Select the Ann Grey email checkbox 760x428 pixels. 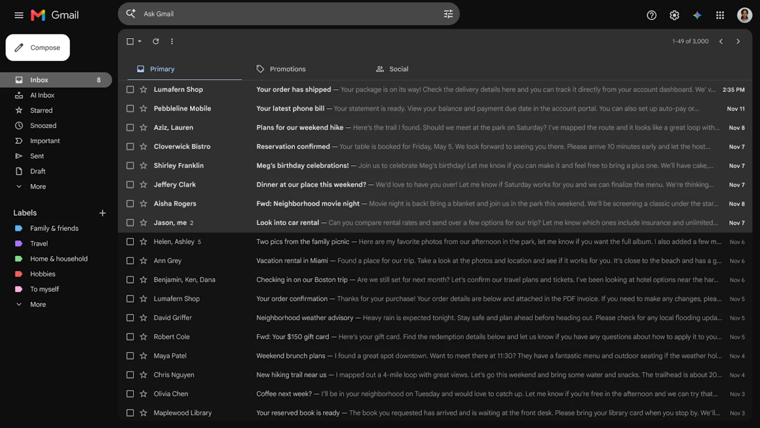[130, 260]
